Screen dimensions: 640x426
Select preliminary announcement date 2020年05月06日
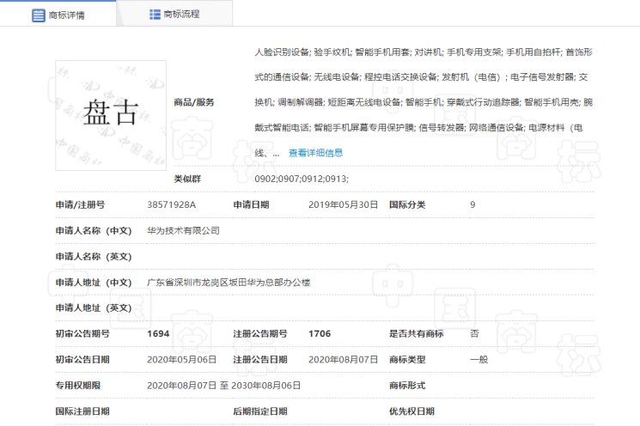pyautogui.click(x=181, y=360)
